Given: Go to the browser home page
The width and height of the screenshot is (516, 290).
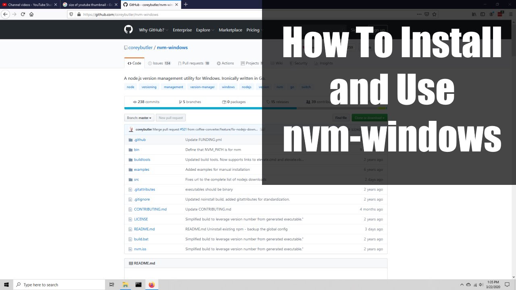Looking at the screenshot, I should pos(31,14).
